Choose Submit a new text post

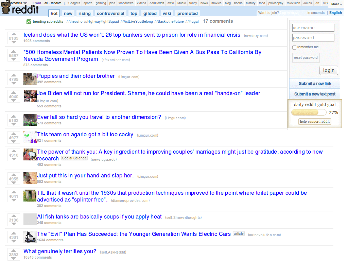pos(315,94)
